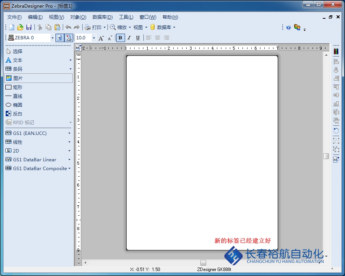Expand GS1 DataBar Composite list
Image resolution: width=345 pixels, height=276 pixels.
[x=69, y=169]
